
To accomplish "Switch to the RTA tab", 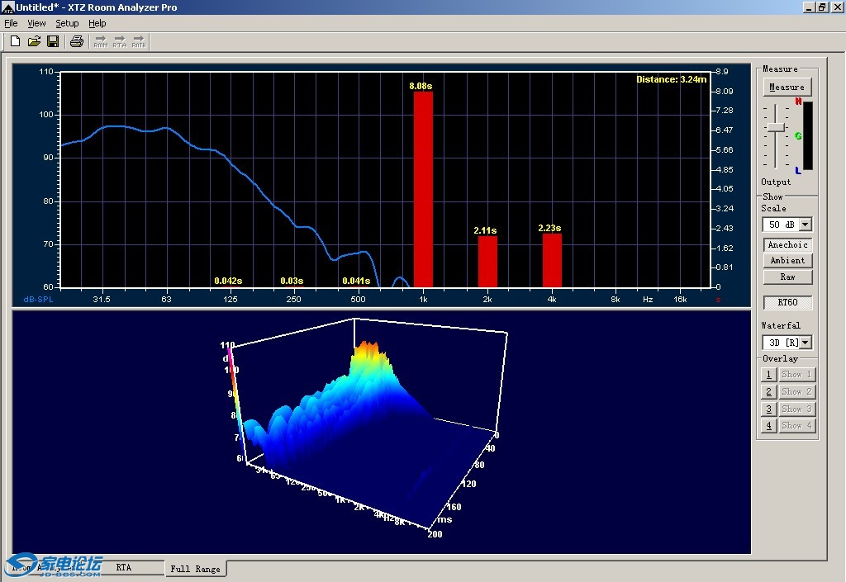I will [124, 567].
